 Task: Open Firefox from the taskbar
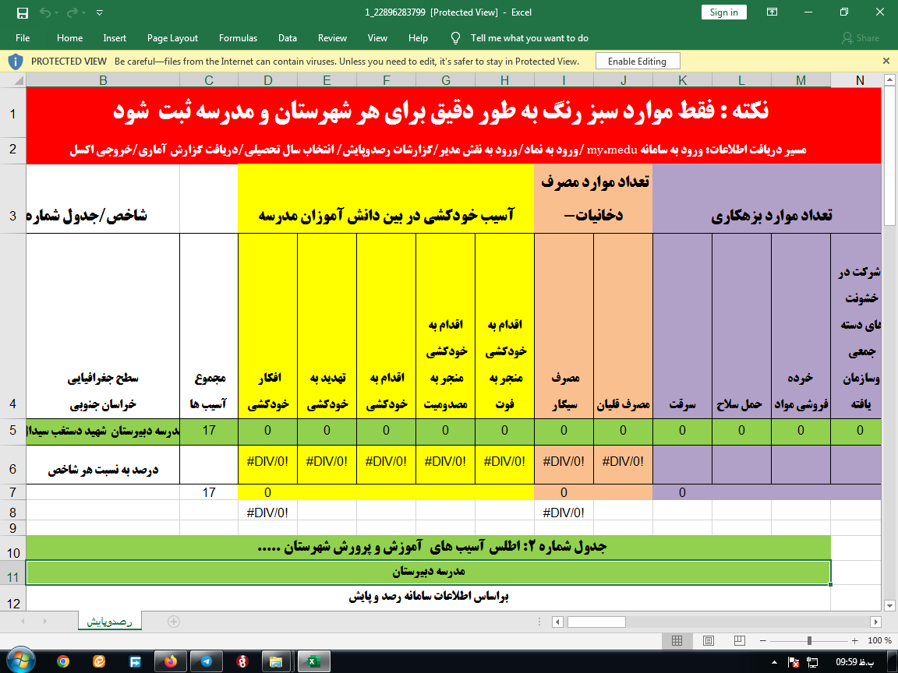(x=171, y=661)
